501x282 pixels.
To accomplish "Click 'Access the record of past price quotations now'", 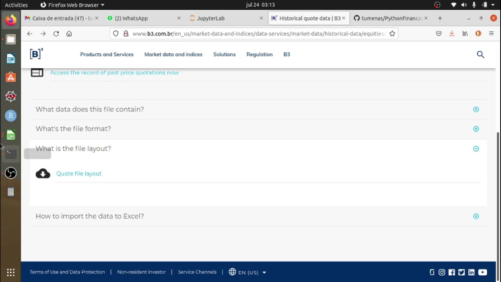I will (114, 72).
